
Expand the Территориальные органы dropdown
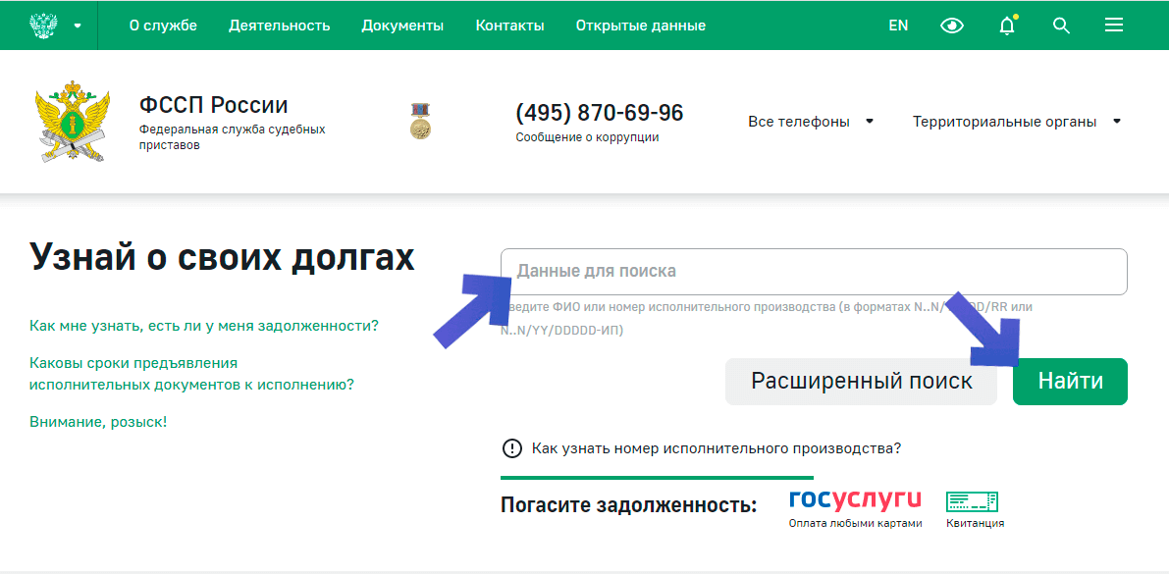click(1017, 122)
